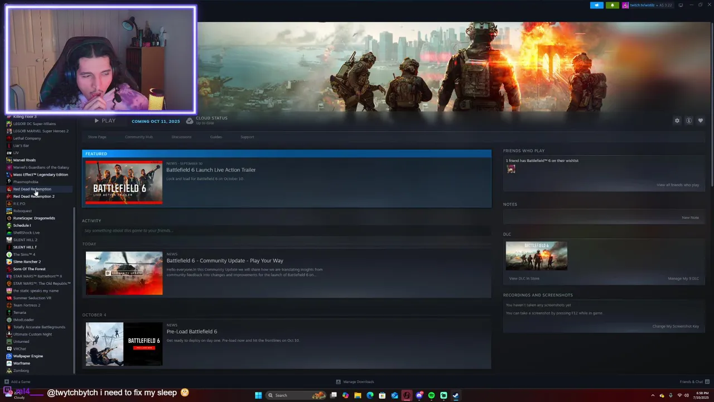Screen dimensions: 714x402
Task: Open Pre-Load Battlefield 6 news title
Action: [192, 332]
